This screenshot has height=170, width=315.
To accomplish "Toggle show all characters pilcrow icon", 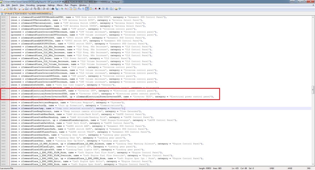I will 83,9.
